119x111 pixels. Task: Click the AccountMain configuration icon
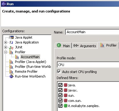tap(17, 57)
